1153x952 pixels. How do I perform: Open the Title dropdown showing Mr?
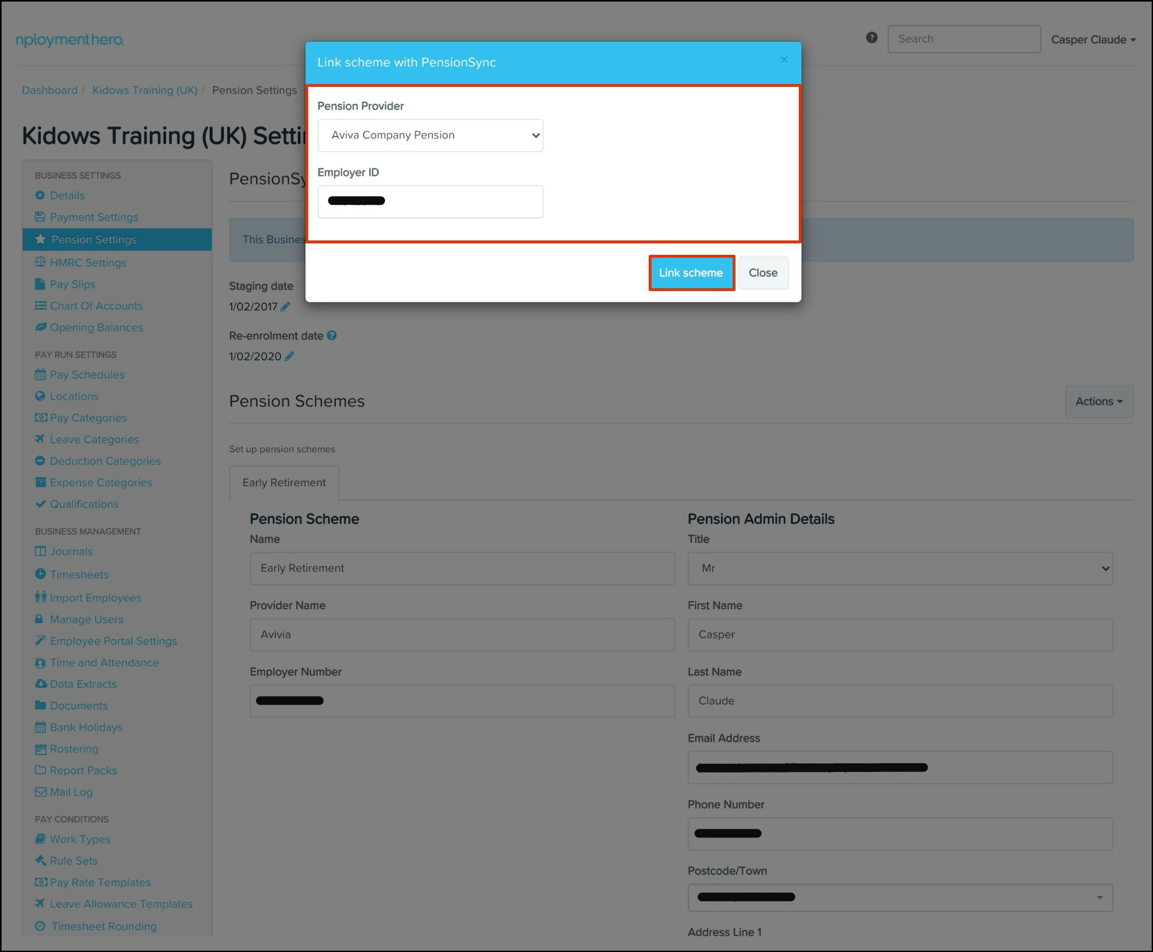click(899, 568)
